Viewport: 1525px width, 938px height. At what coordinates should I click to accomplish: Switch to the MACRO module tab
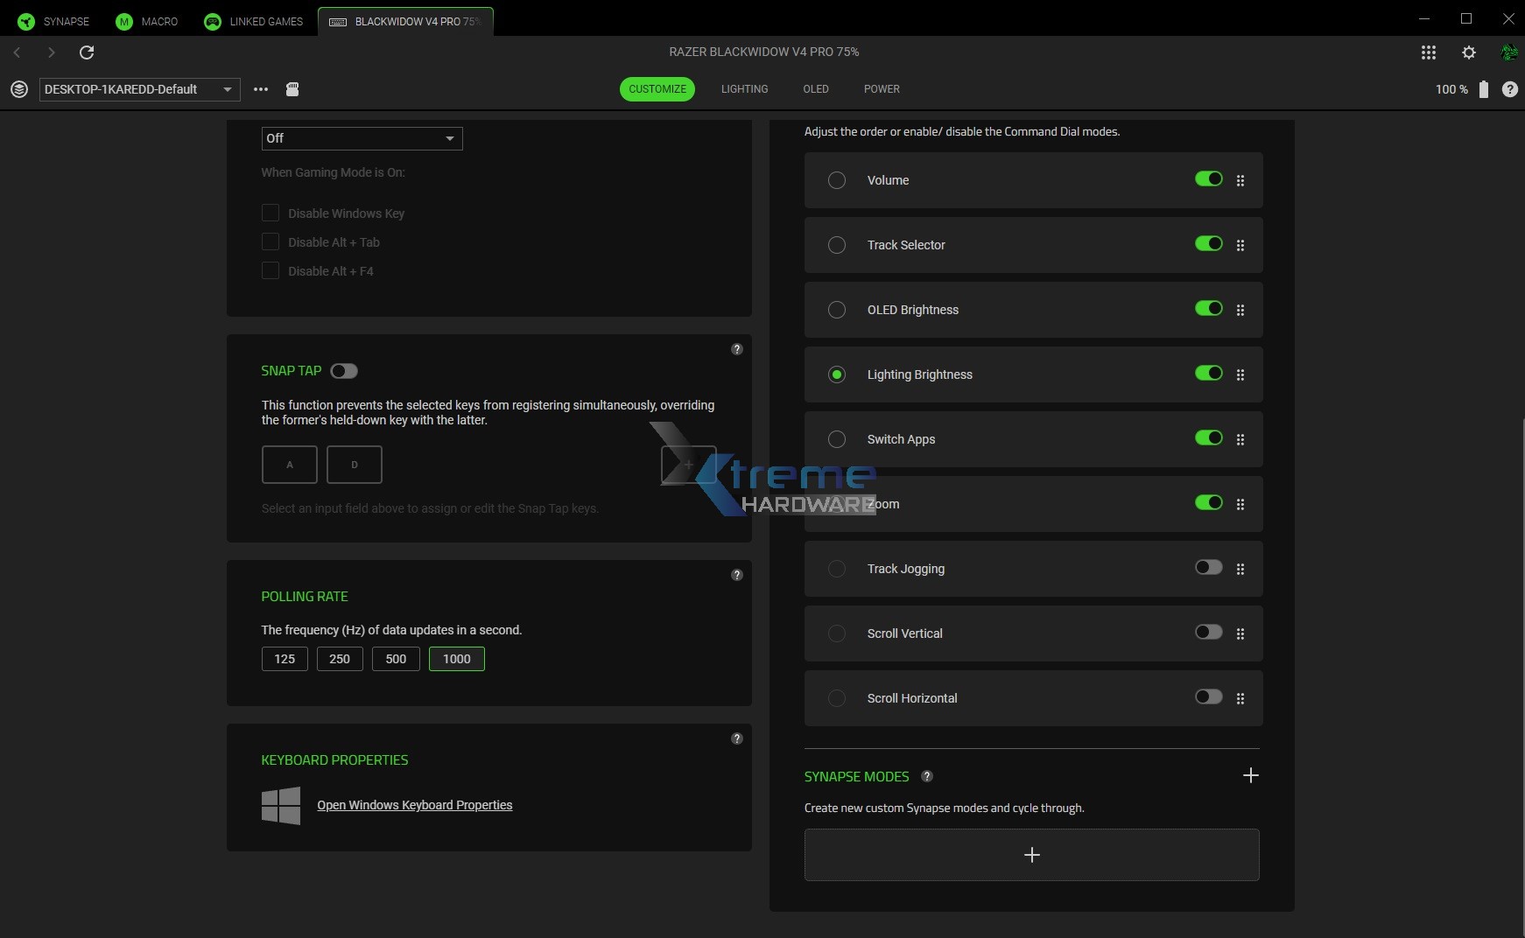pyautogui.click(x=147, y=21)
